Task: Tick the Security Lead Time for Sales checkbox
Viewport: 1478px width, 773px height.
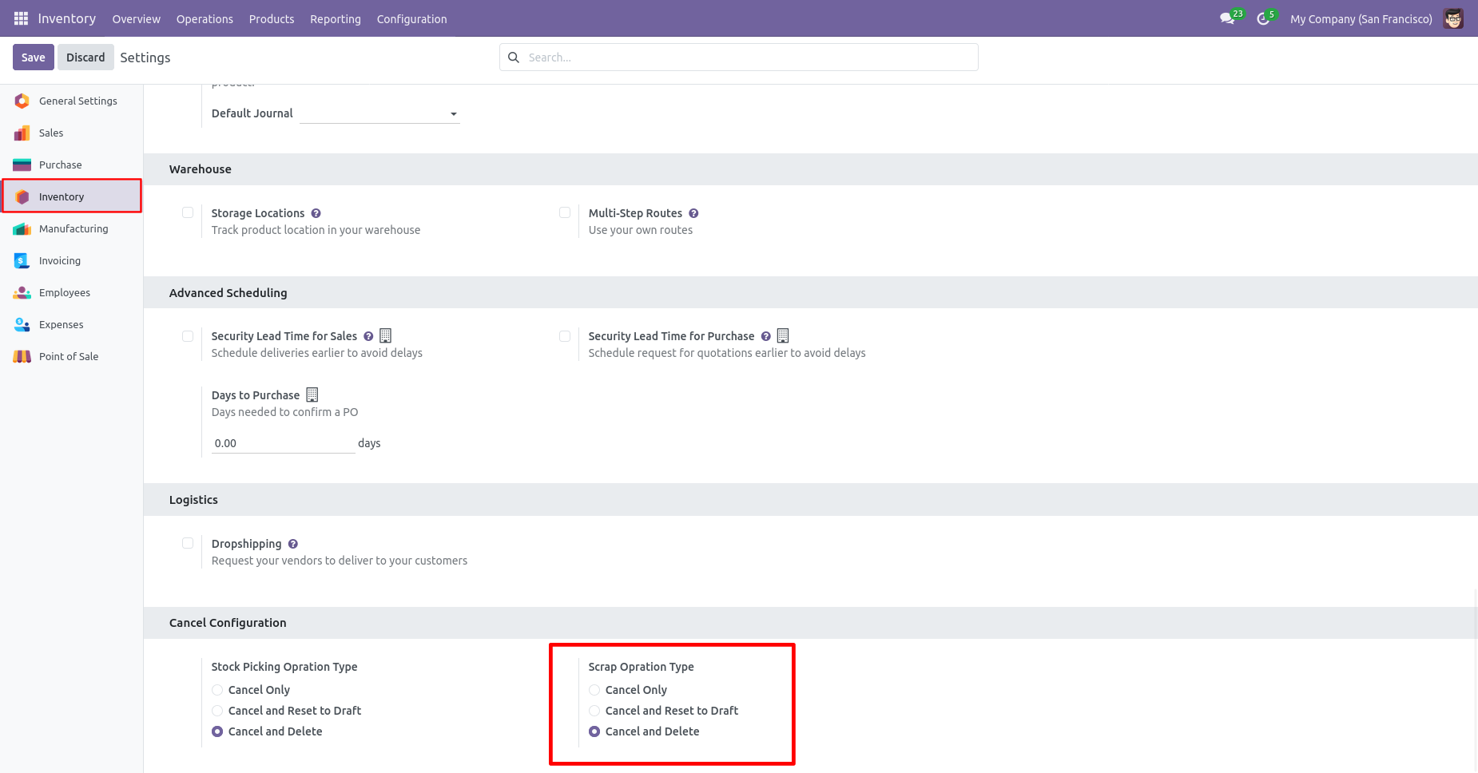Action: coord(188,336)
